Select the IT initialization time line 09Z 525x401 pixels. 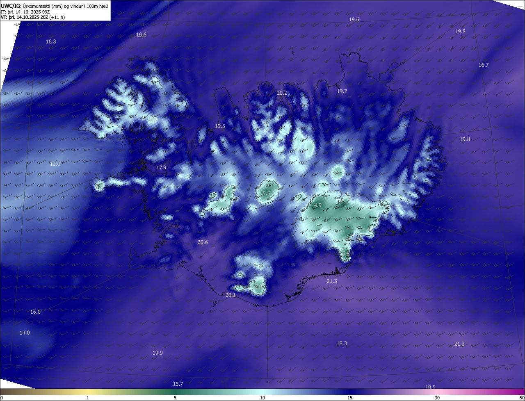point(25,12)
